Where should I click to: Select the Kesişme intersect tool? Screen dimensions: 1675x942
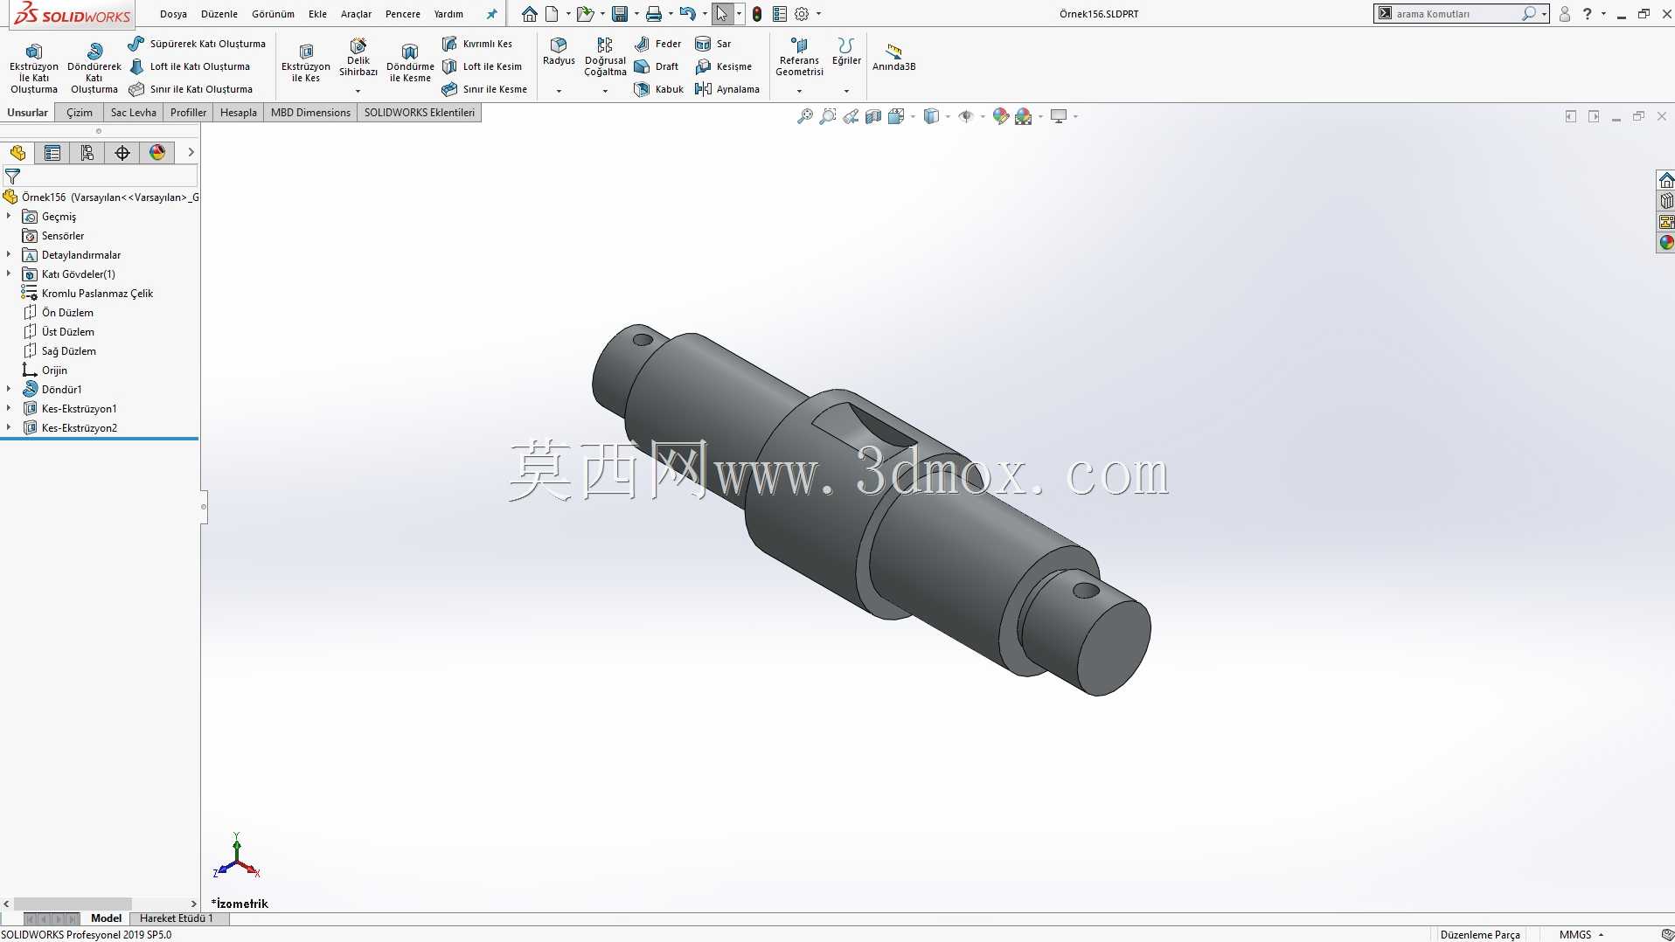pyautogui.click(x=724, y=66)
